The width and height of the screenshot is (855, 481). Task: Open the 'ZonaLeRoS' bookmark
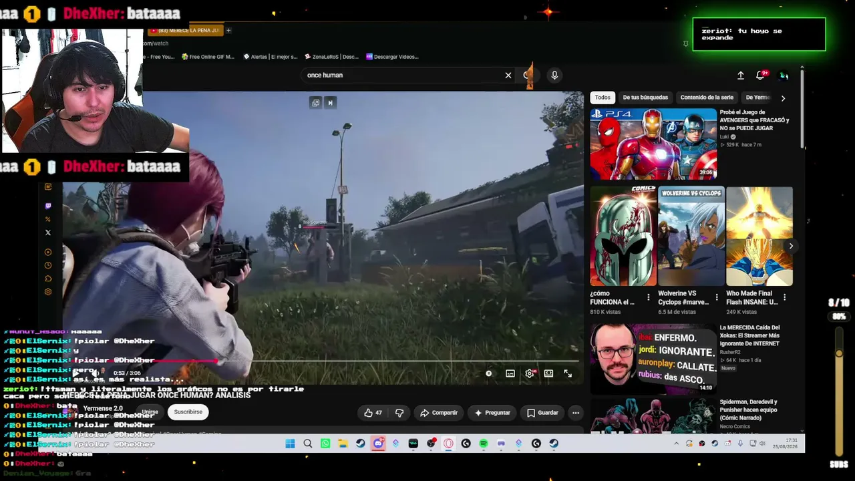331,57
